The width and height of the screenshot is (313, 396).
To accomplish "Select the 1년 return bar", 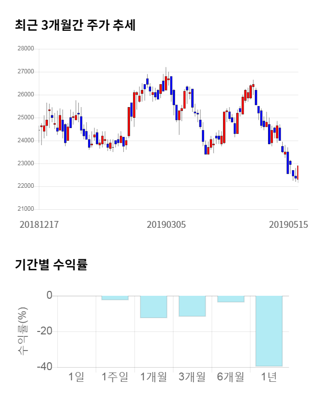I will pos(269,330).
